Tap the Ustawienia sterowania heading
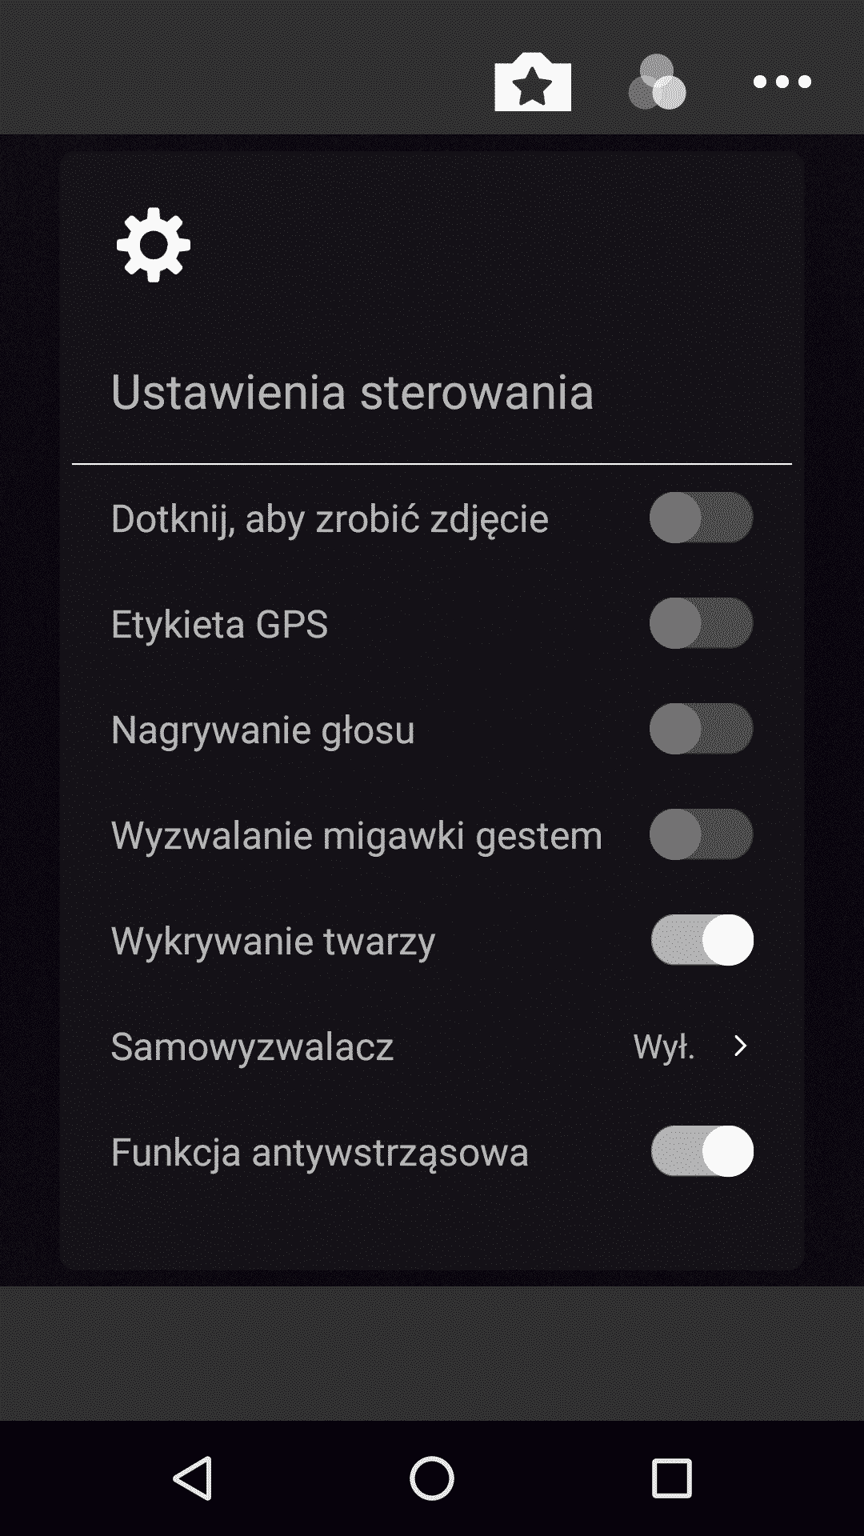Viewport: 864px width, 1536px height. point(352,392)
